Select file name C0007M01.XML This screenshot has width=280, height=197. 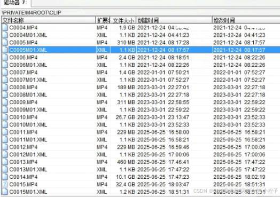point(28,80)
